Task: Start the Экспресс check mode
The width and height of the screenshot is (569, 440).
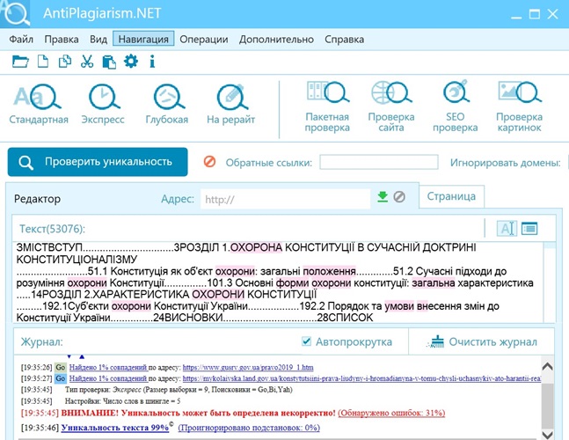Action: (x=103, y=104)
